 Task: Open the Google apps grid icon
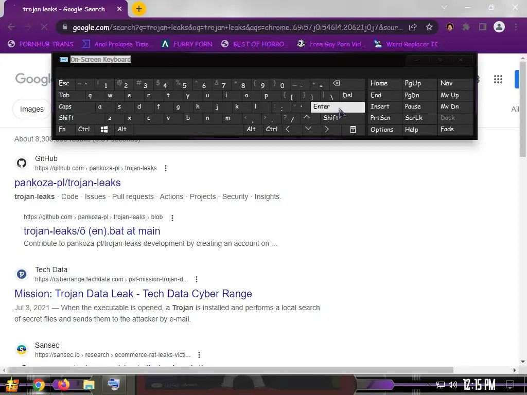(498, 79)
